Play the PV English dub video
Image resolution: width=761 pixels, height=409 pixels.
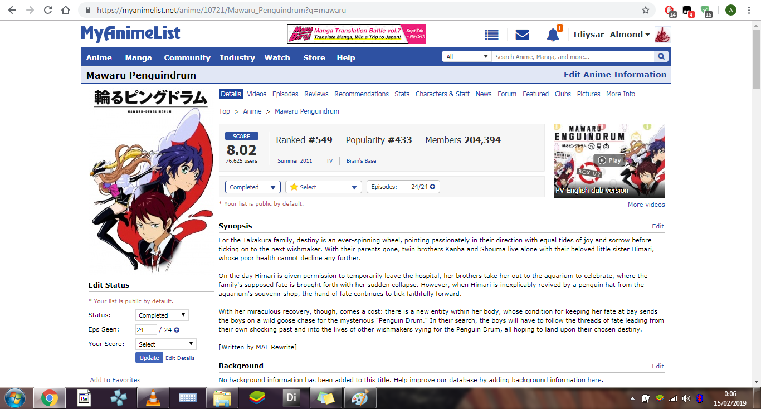(x=609, y=160)
